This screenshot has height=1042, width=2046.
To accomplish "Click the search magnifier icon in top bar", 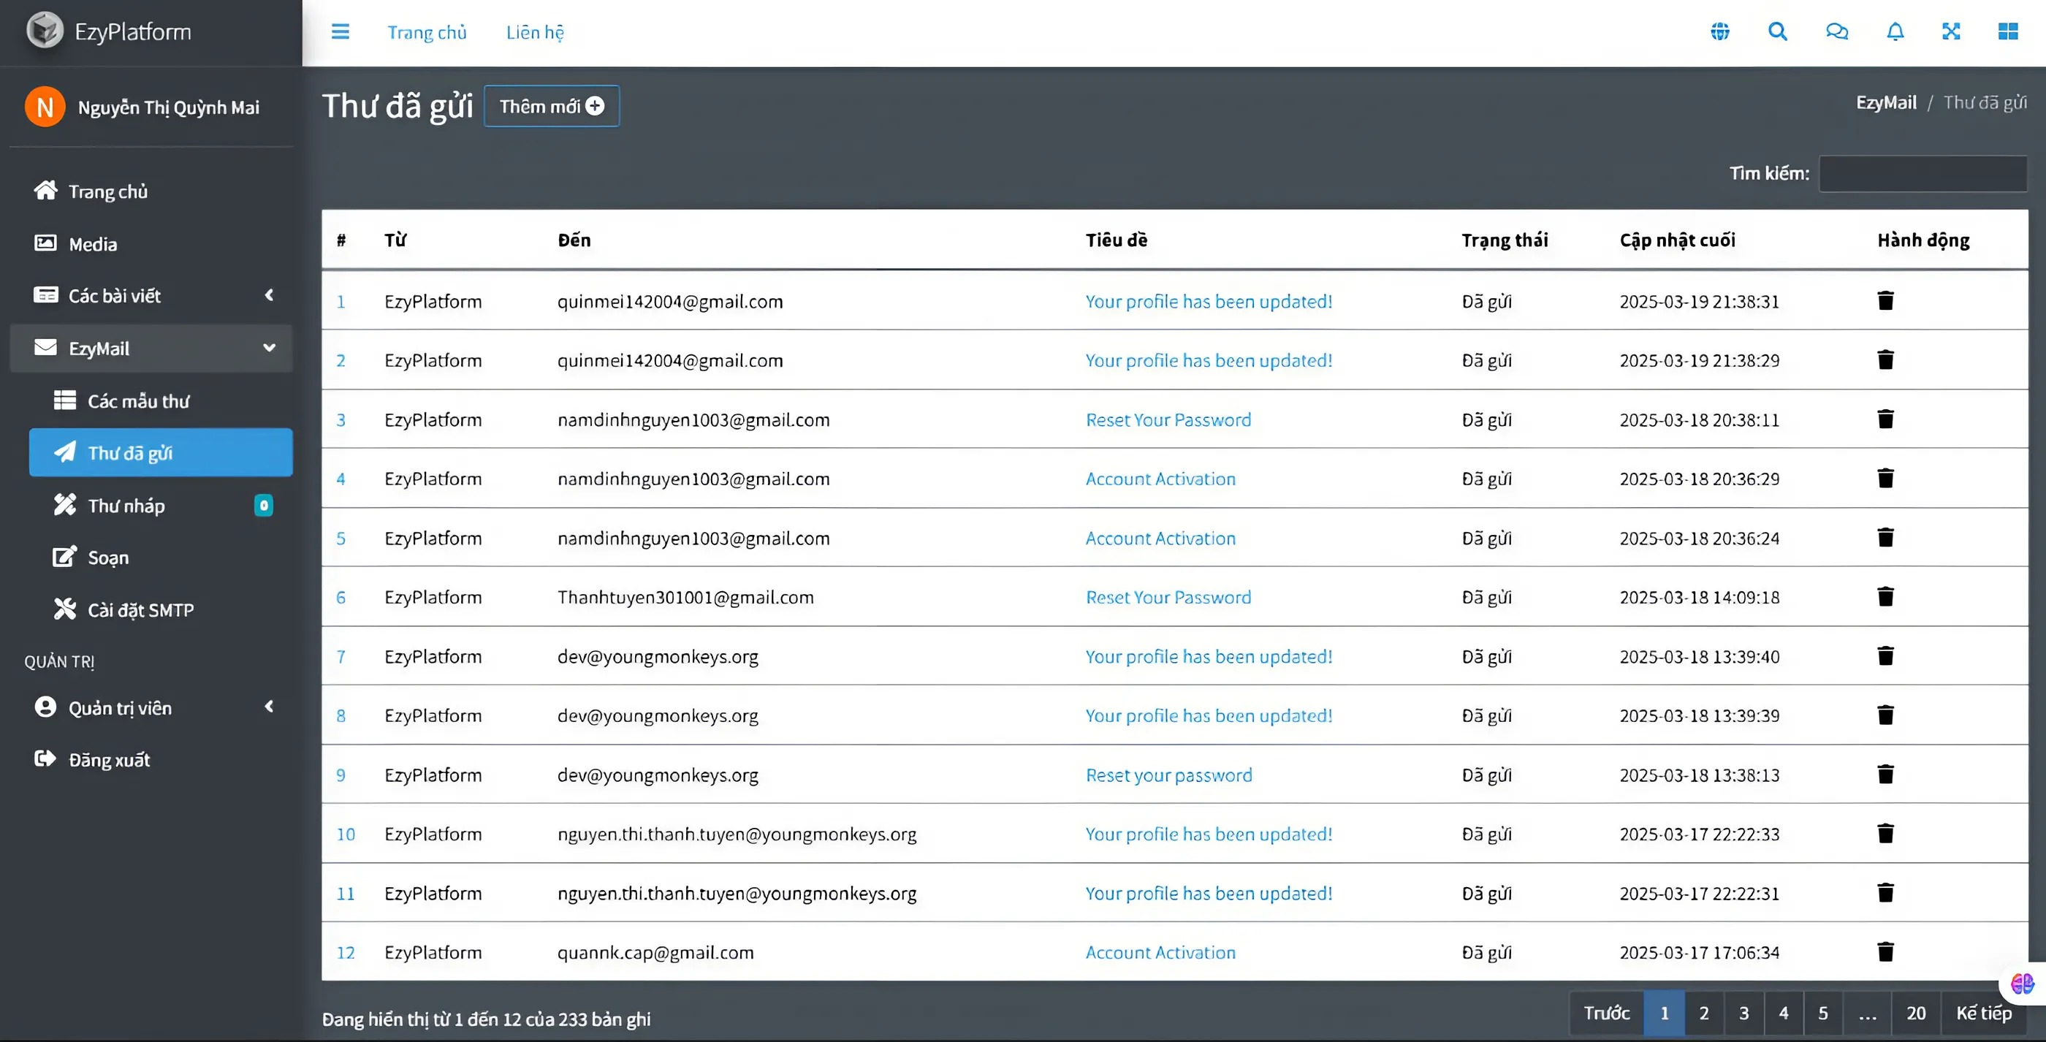I will tap(1778, 31).
